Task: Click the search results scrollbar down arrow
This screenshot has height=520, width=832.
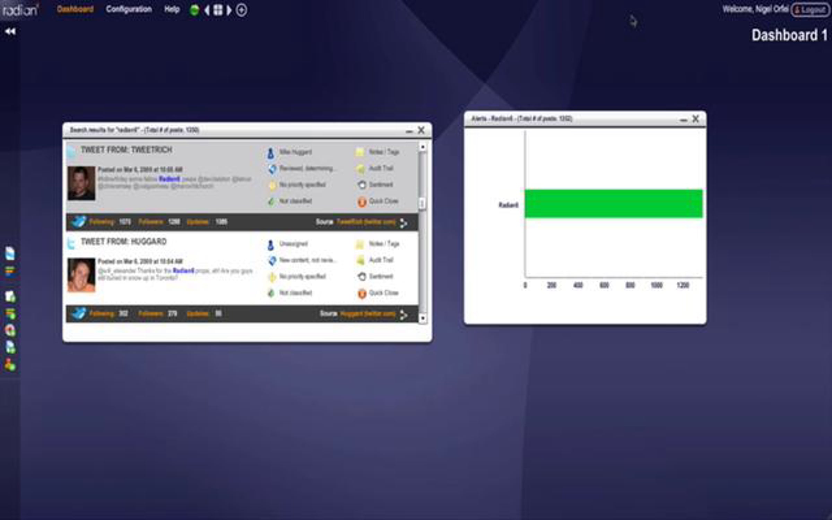Action: (x=423, y=318)
